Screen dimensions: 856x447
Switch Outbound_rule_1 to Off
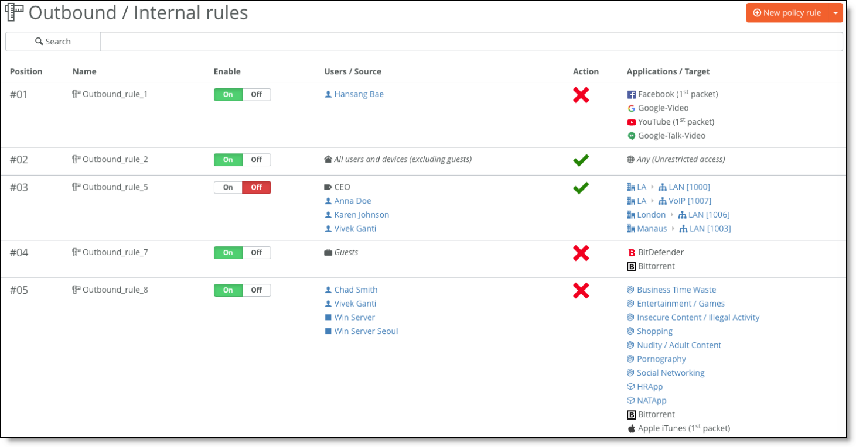tap(257, 95)
